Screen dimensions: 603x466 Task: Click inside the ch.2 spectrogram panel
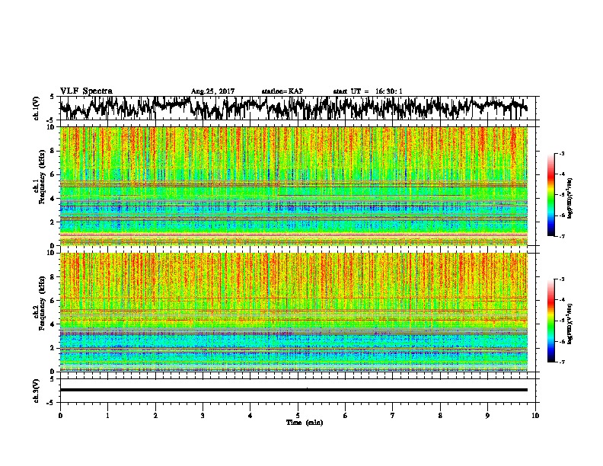[x=293, y=312]
